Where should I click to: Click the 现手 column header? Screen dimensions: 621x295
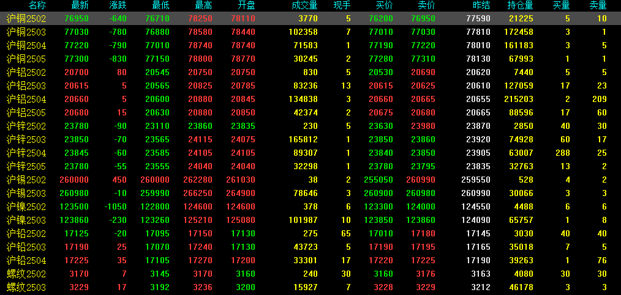click(342, 5)
